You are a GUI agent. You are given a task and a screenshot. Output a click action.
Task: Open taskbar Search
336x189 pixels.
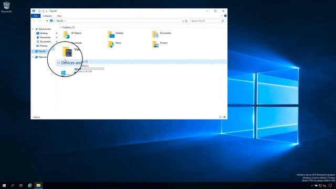click(13, 185)
